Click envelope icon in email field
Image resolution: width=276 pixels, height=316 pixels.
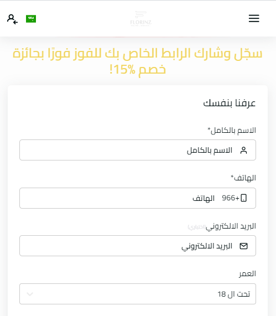(243, 246)
